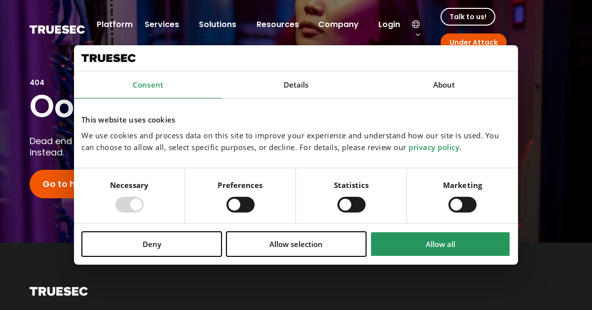Expand the Company menu
This screenshot has width=592, height=310.
click(x=338, y=25)
